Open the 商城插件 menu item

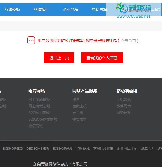pos(41,9)
